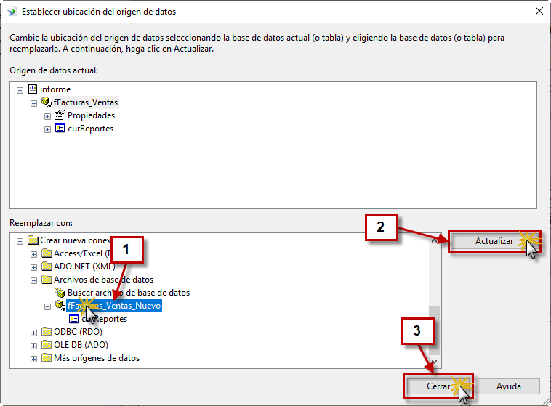This screenshot has height=406, width=551.
Task: Select the informe tree item
Action: (55, 89)
